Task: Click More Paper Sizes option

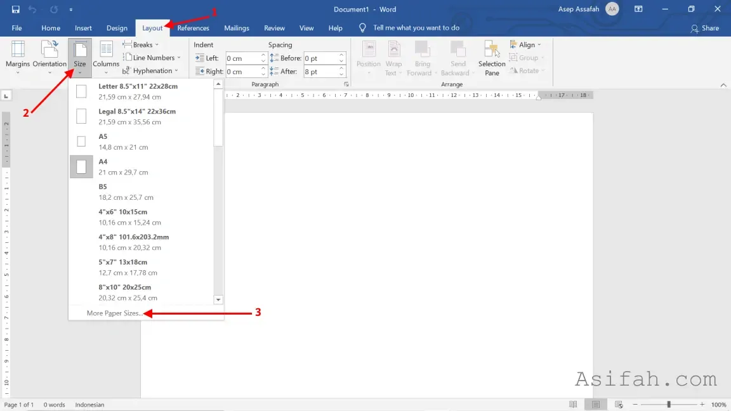Action: tap(115, 313)
